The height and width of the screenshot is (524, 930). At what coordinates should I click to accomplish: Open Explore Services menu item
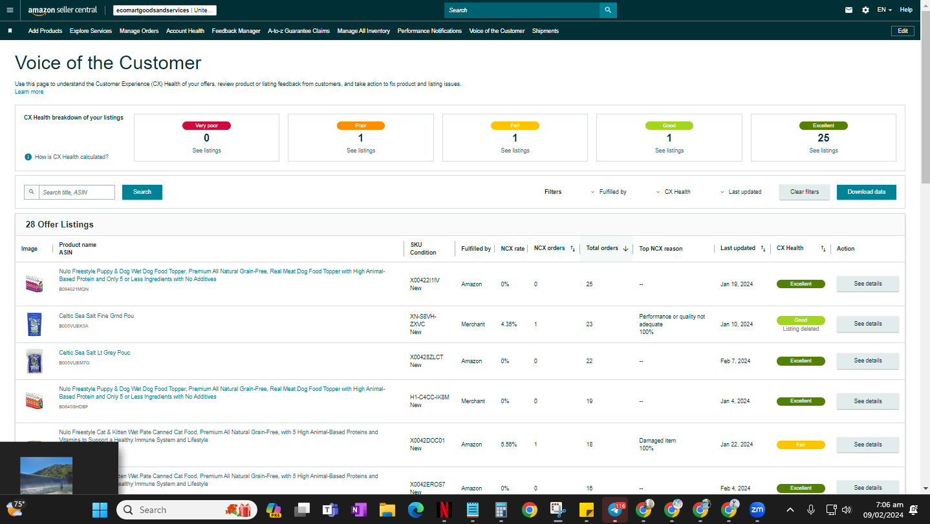coord(91,31)
